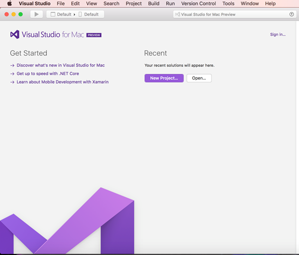Open the Version Control menu
Screen dimensions: 299x255
tap(198, 4)
